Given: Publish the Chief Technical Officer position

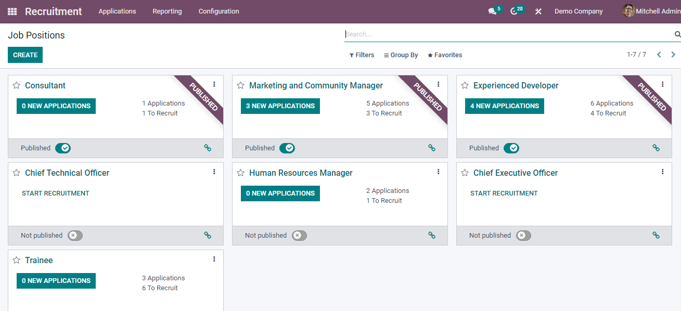Looking at the screenshot, I should [x=75, y=236].
